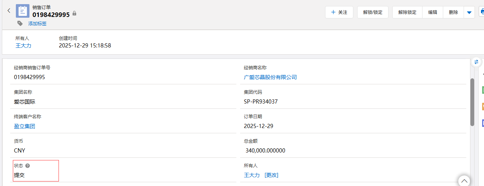The width and height of the screenshot is (484, 186).
Task: Click the print icon at top right
Action: pos(482,12)
